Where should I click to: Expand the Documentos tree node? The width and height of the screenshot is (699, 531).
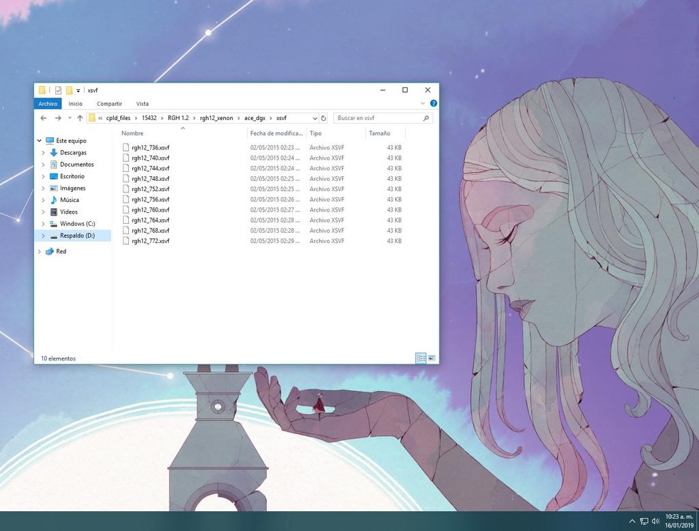pyautogui.click(x=43, y=164)
